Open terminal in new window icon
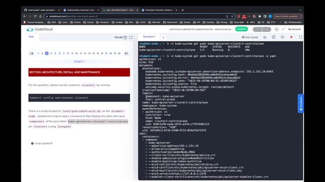The image size is (325, 182). point(274,37)
